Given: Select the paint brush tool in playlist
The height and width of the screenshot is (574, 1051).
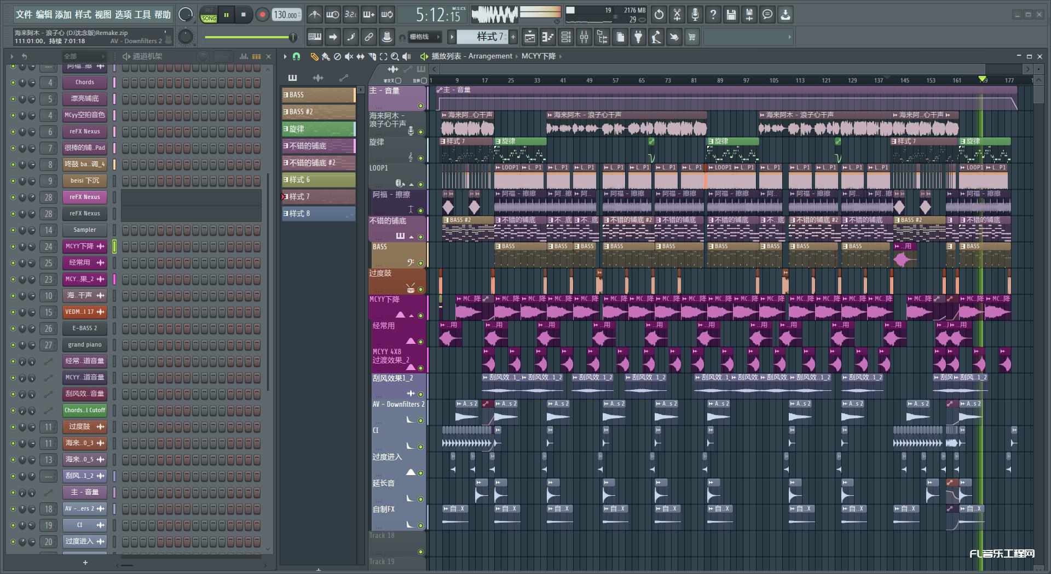Looking at the screenshot, I should (326, 56).
